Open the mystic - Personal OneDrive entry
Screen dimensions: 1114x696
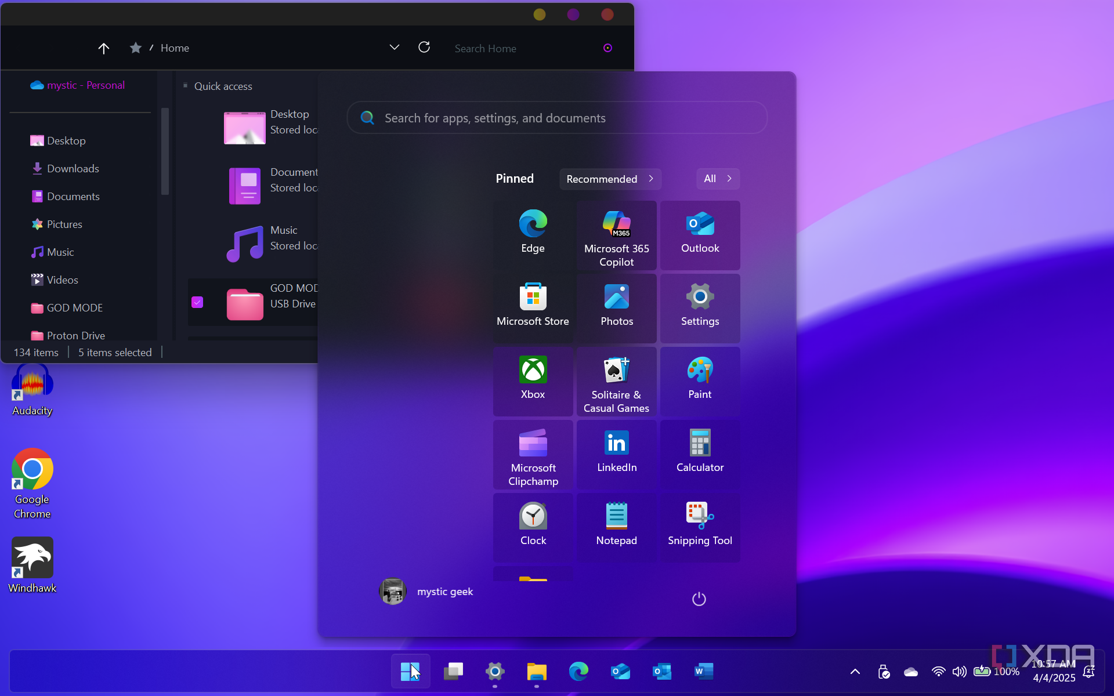[78, 85]
